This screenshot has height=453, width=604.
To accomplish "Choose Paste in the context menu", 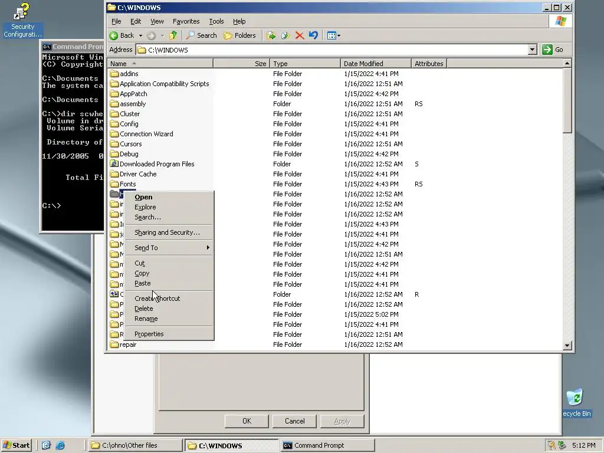I will 169,283.
